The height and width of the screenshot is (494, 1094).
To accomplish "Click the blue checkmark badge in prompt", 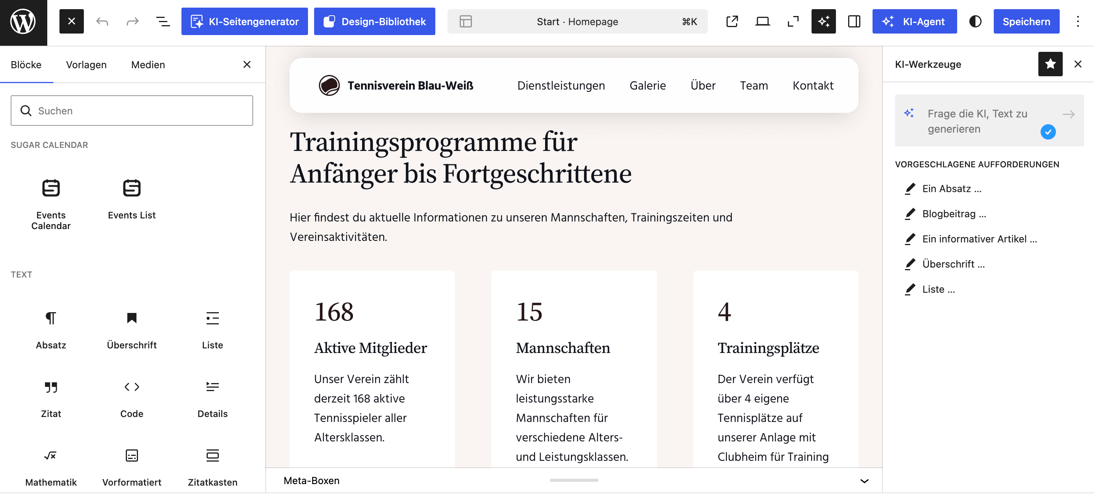I will [1048, 132].
